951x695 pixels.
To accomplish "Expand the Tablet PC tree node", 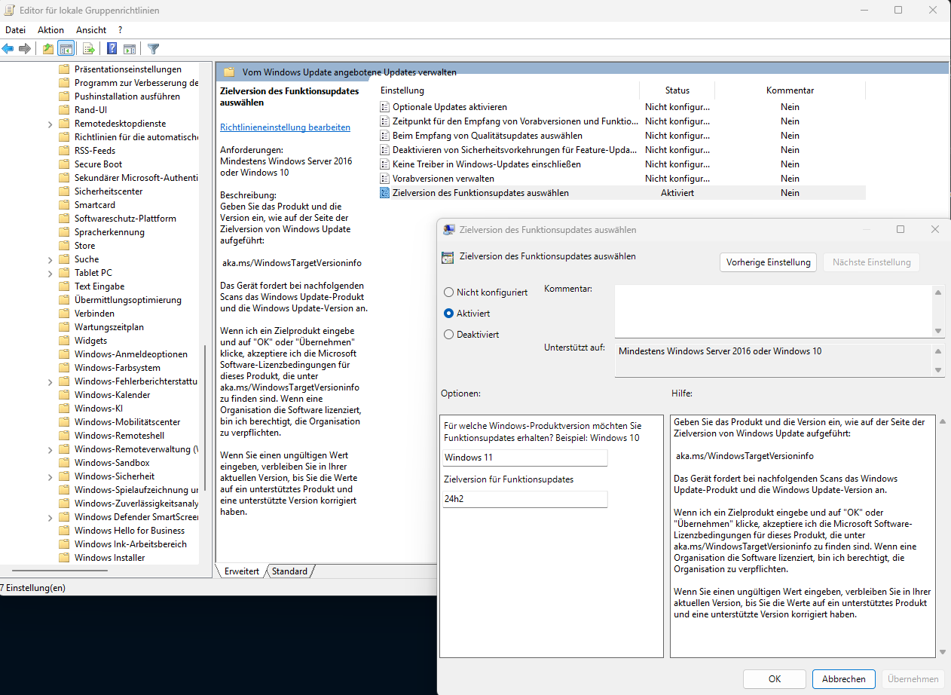I will point(50,273).
